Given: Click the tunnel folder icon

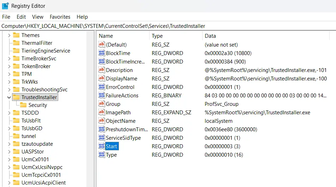Looking at the screenshot, I should click(x=16, y=136).
